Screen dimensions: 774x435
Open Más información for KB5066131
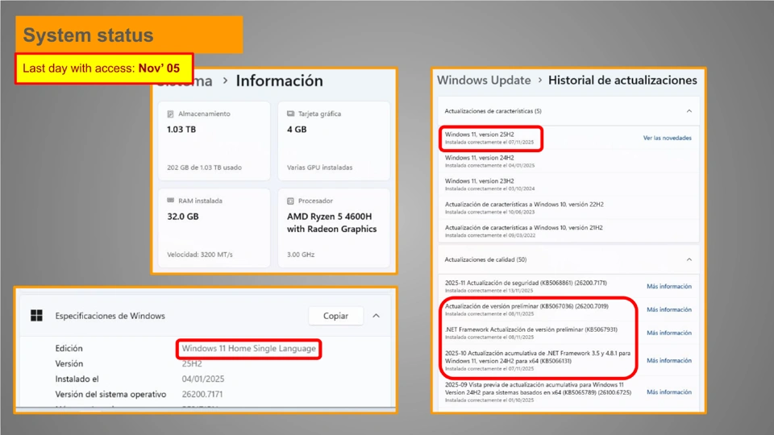tap(669, 361)
